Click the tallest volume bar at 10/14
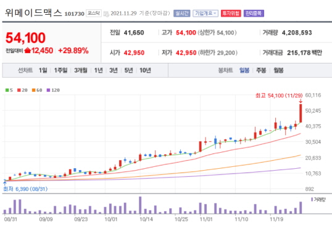Screen dimensions: 332x231 [x=140, y=205]
